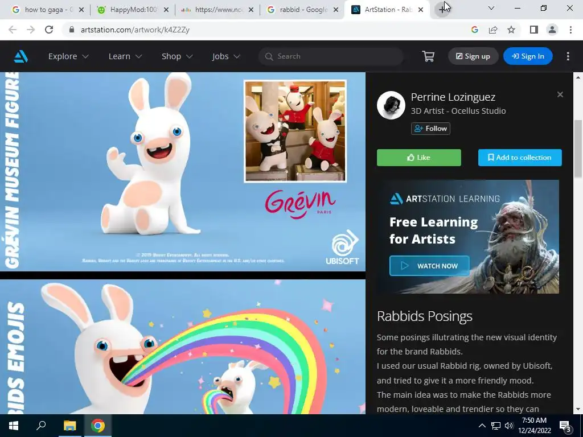The image size is (583, 437).
Task: Open the Perrine Lozinguez profile link
Action: [453, 97]
